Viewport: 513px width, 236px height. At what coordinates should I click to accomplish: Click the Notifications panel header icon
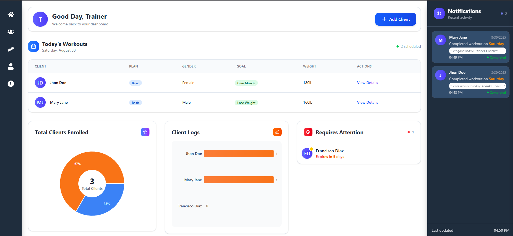[x=439, y=14]
